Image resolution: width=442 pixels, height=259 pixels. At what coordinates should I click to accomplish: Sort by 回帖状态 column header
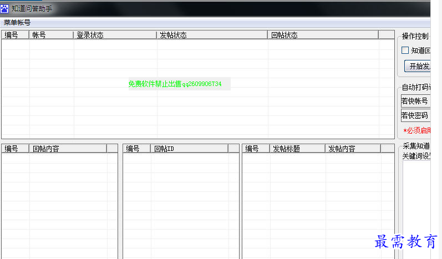coord(323,35)
